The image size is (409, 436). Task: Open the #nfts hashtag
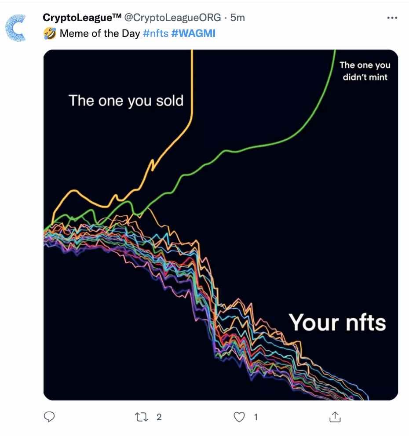coord(156,33)
